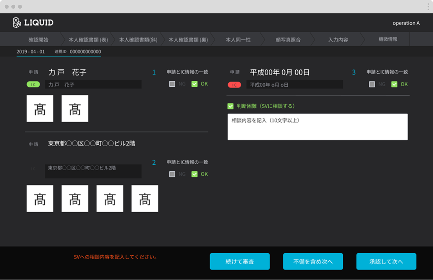Click the 承認して次へ button
Image resolution: width=433 pixels, height=280 pixels.
(386, 261)
